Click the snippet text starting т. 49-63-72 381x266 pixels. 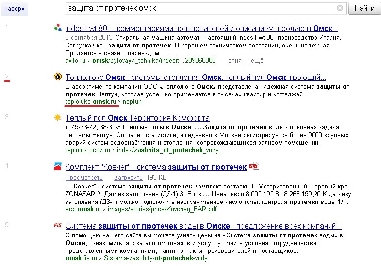(x=207, y=135)
